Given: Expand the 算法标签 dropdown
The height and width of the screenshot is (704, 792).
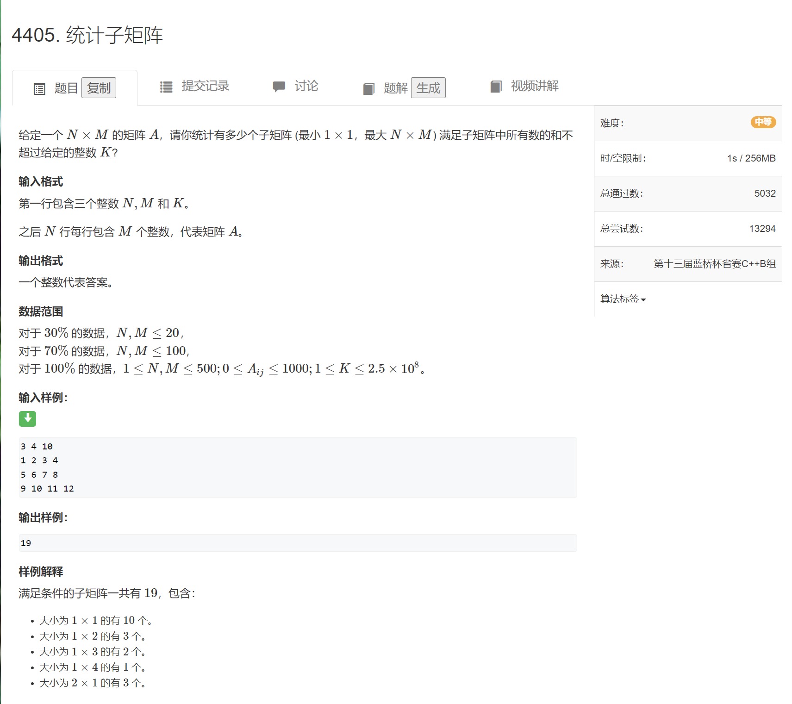Looking at the screenshot, I should (623, 299).
